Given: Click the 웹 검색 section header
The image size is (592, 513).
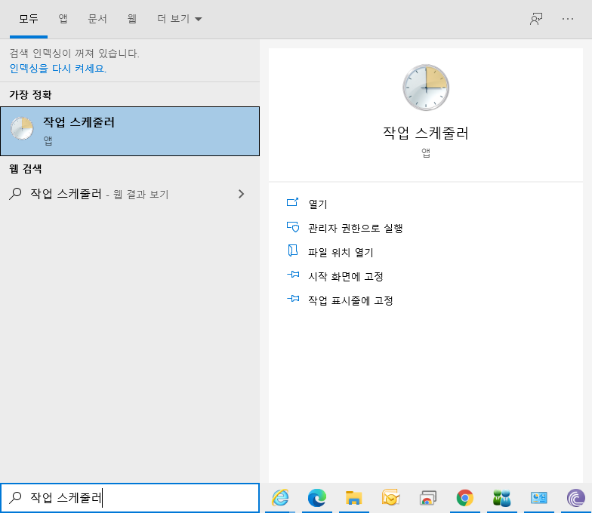Looking at the screenshot, I should point(26,169).
